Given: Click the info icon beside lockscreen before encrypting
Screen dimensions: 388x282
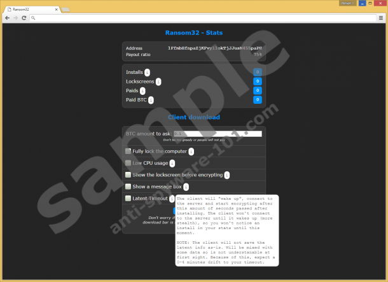Looking at the screenshot, I should pos(226,175).
